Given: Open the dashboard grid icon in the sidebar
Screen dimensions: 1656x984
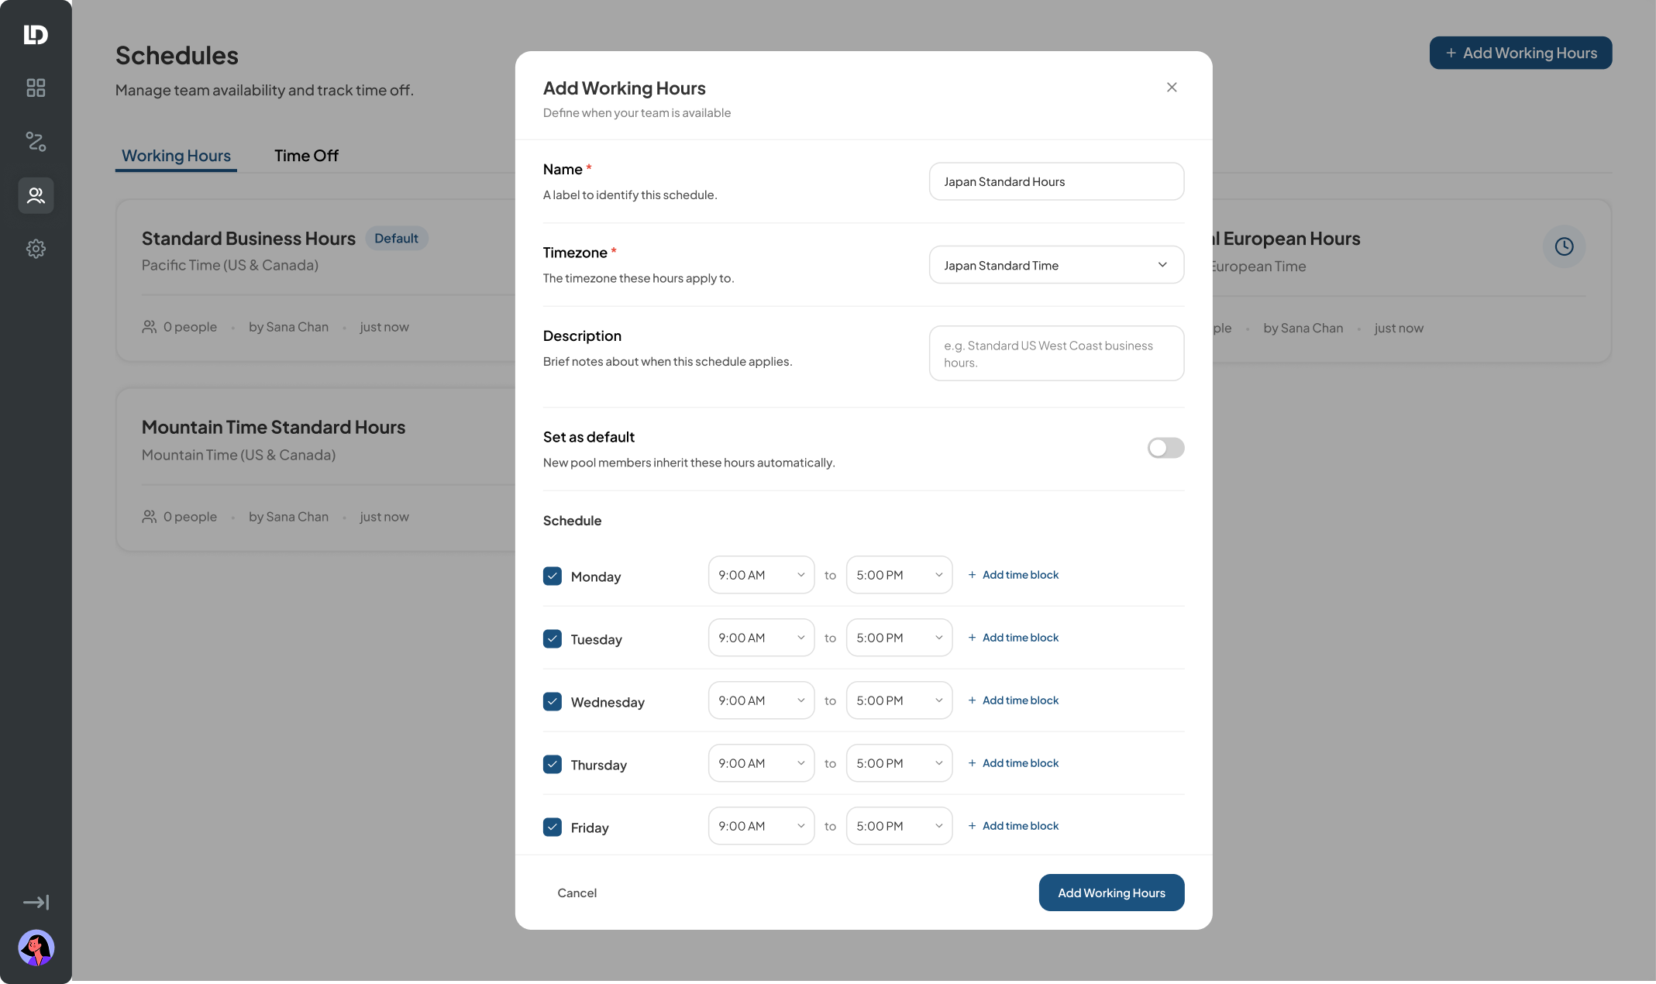Looking at the screenshot, I should [36, 88].
